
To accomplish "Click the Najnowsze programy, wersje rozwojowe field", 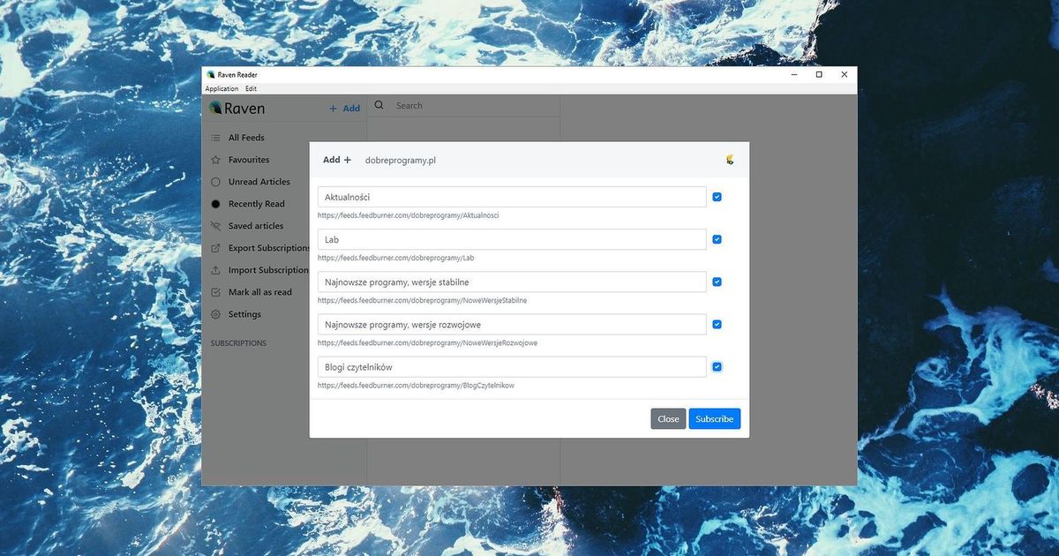I will pos(512,324).
